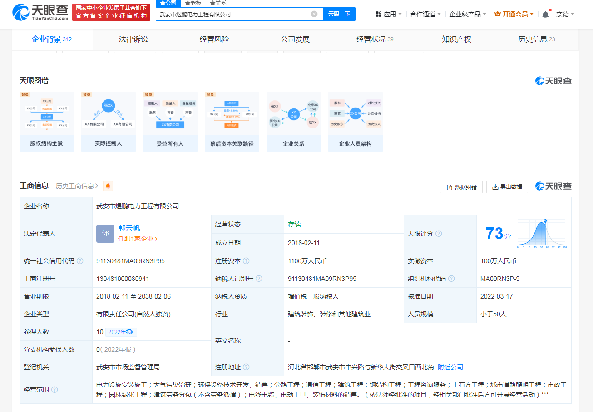This screenshot has width=593, height=412.
Task: Click the 天眼一下 search button
Action: [x=339, y=14]
